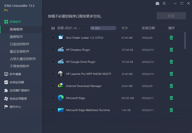Viewport: 192px width, 133px height.
Task: Click the green grid icon for 所有软件
Action: click(6, 22)
